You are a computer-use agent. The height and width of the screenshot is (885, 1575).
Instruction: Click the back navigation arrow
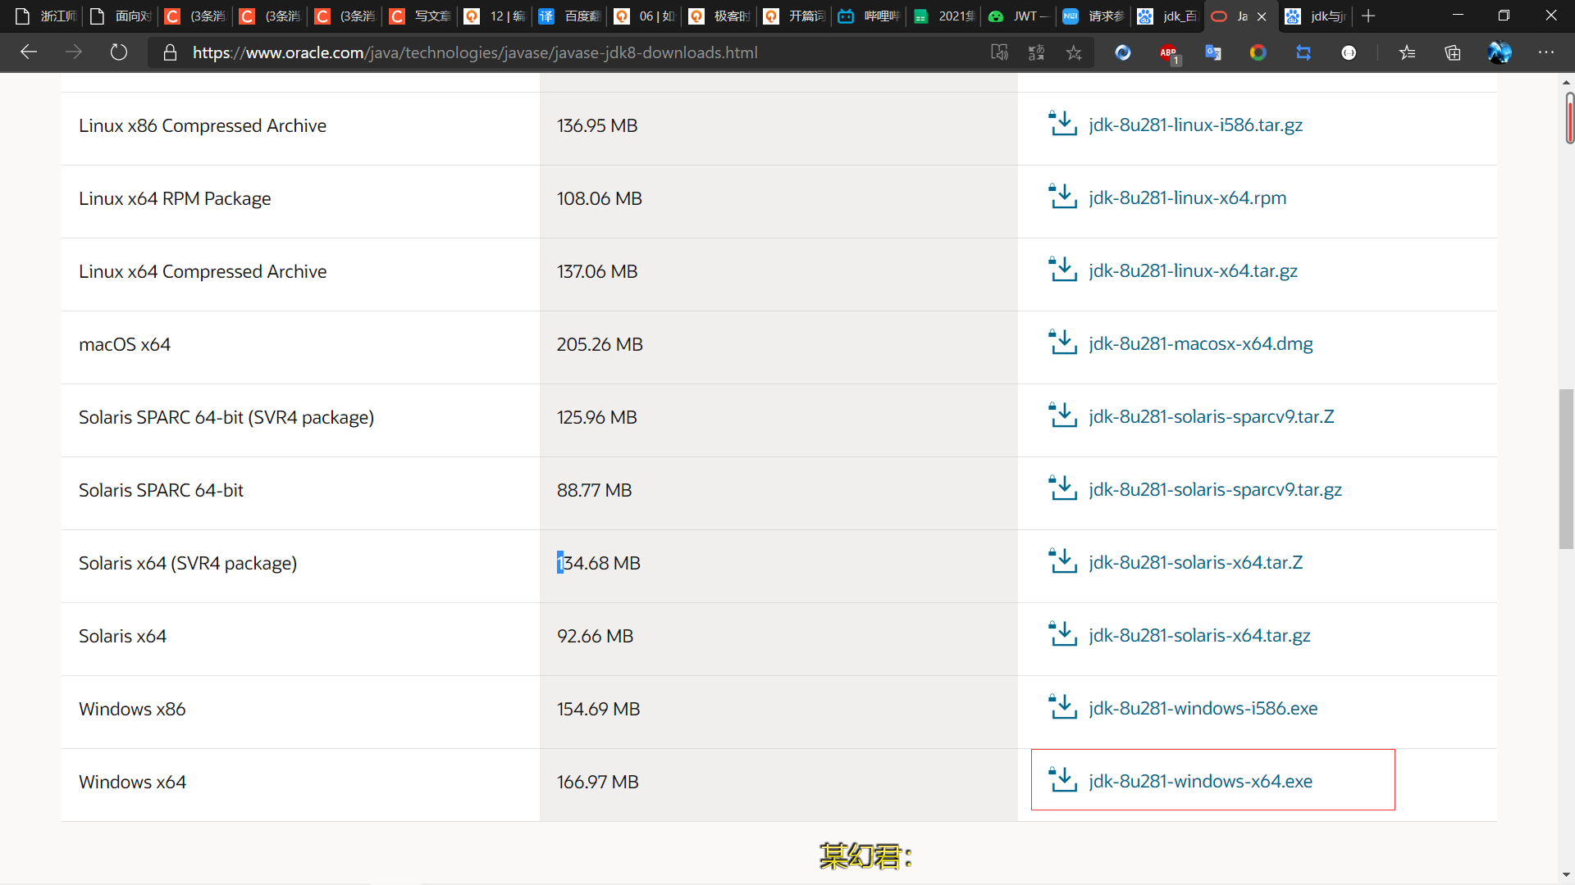click(30, 52)
